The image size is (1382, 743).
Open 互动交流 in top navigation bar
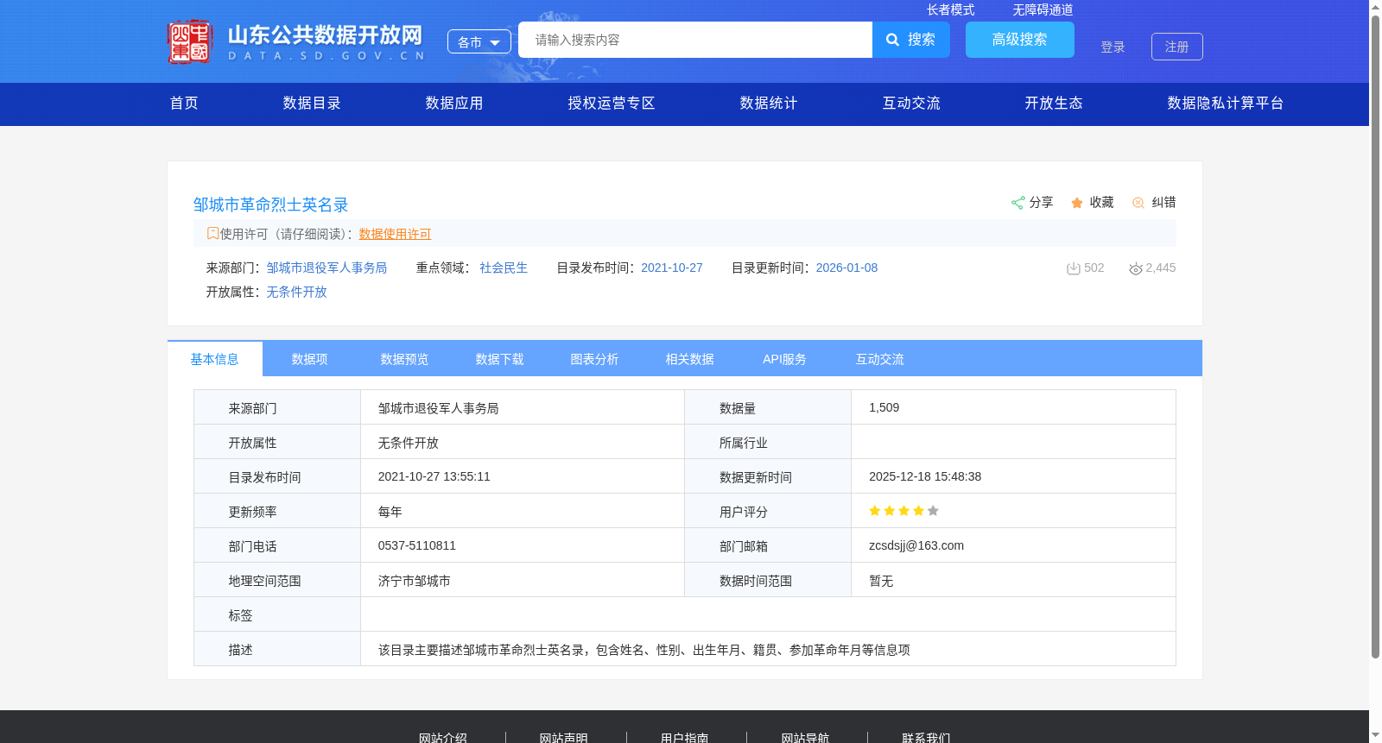(911, 104)
